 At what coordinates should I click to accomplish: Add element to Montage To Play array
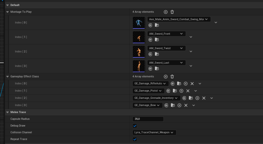pyautogui.click(x=166, y=12)
